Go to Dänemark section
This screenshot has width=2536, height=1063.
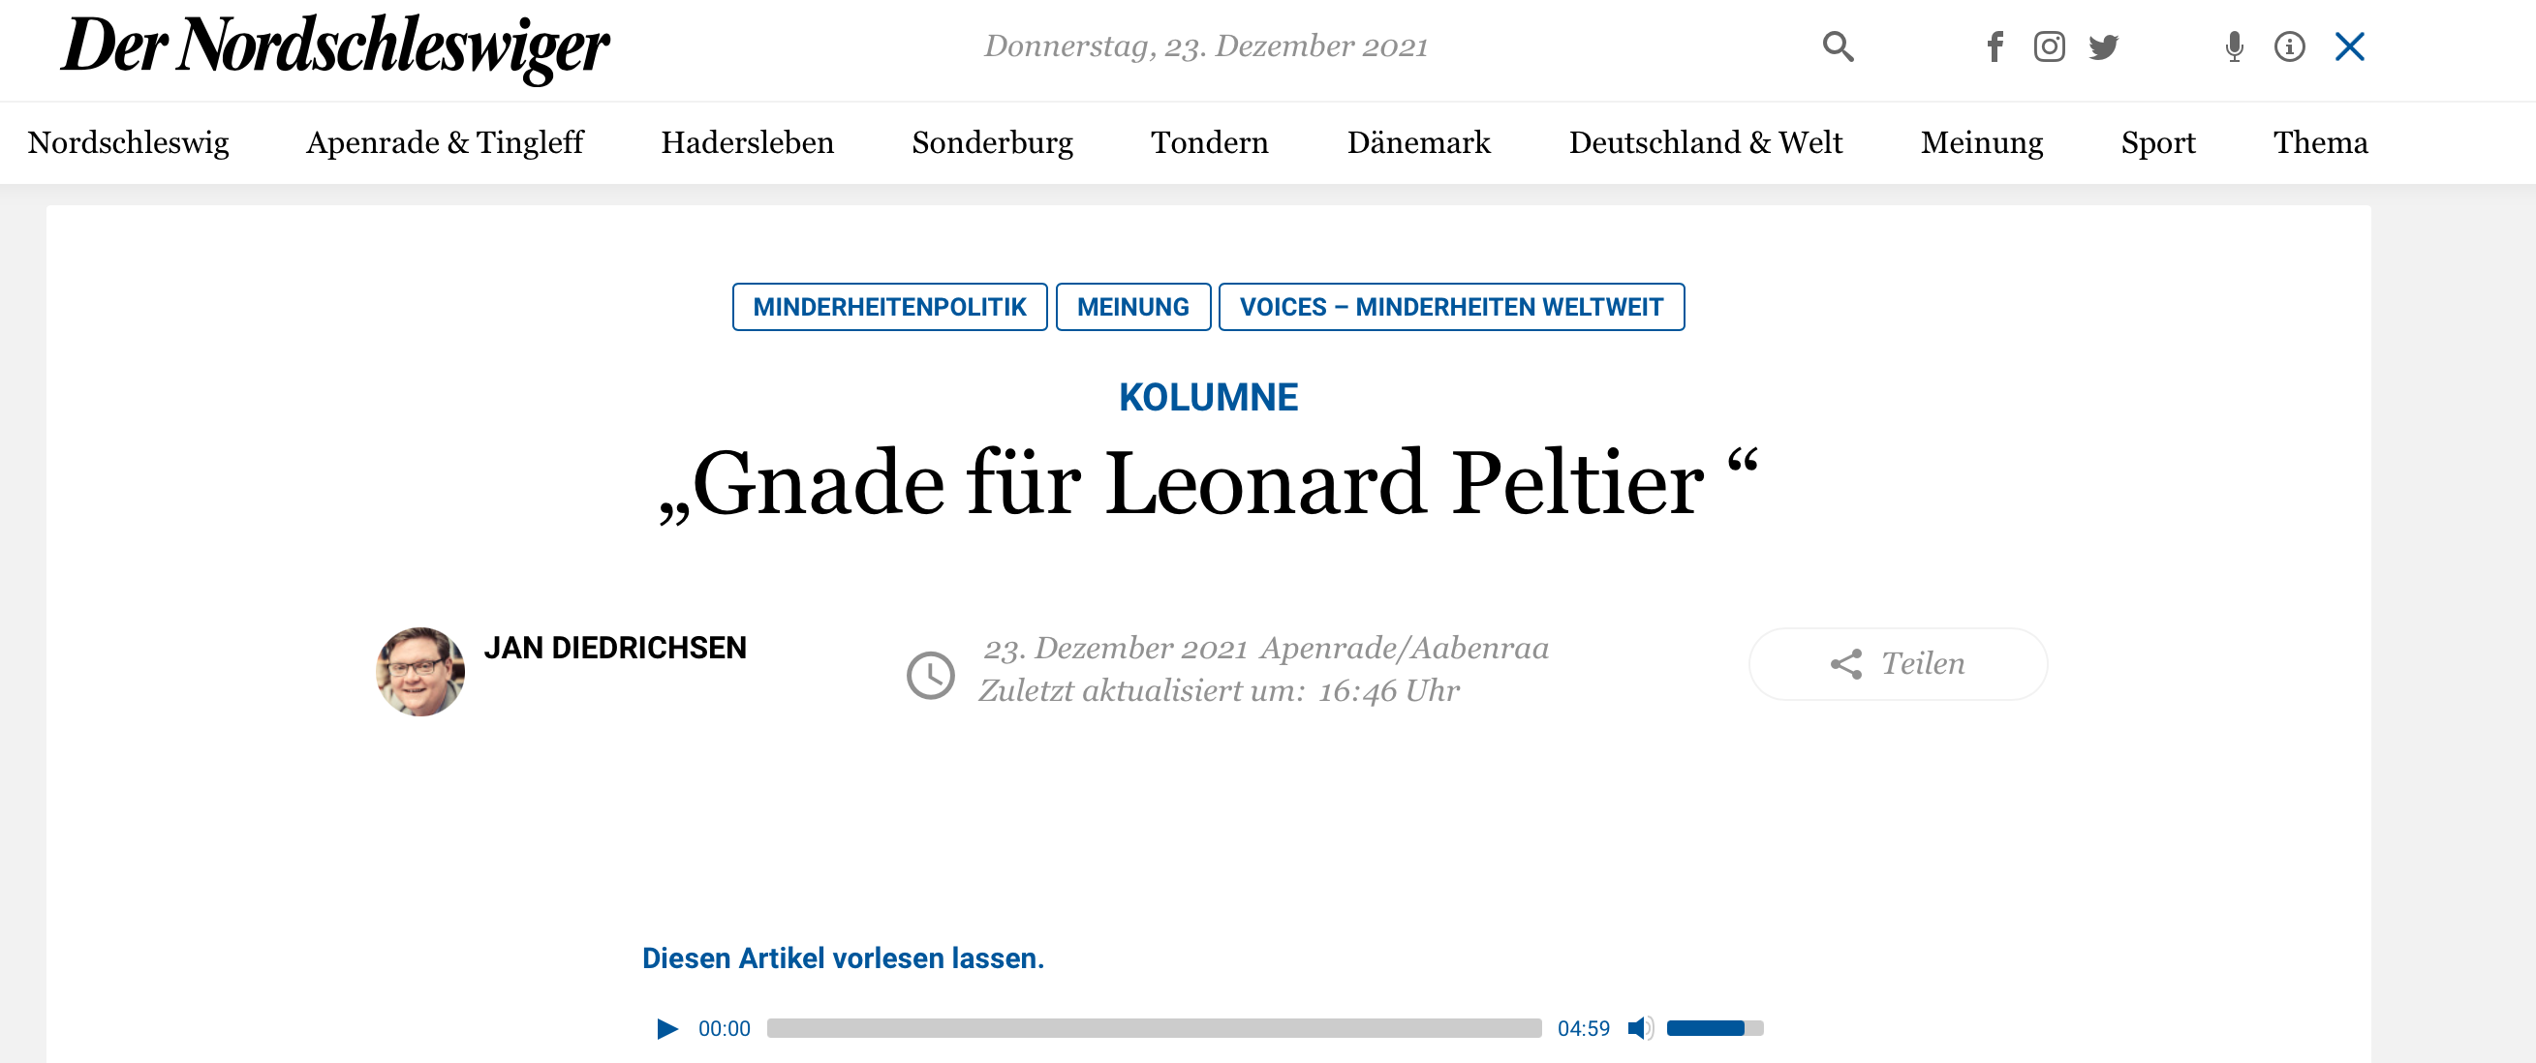tap(1417, 142)
